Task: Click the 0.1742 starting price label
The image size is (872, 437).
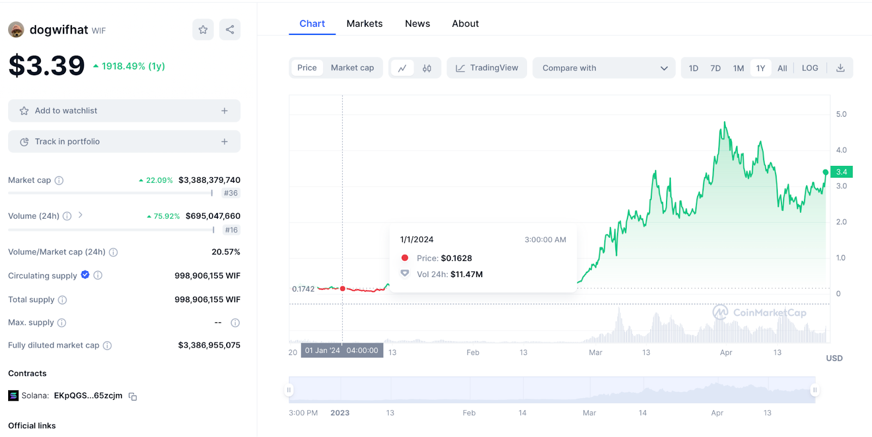Action: tap(304, 289)
